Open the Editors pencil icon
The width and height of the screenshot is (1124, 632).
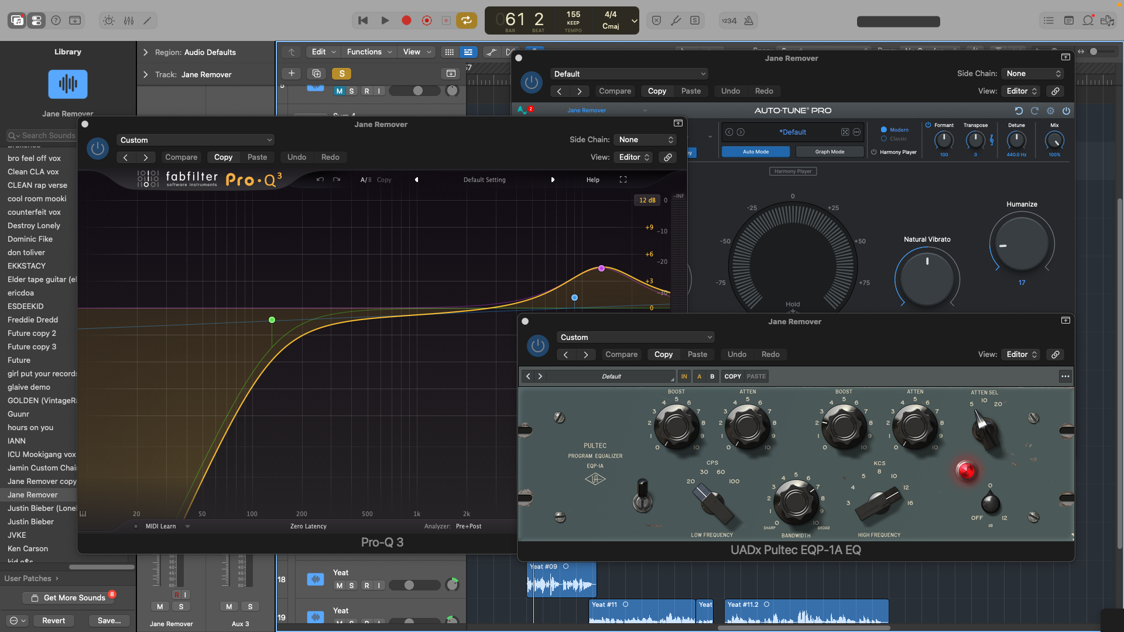click(x=148, y=20)
